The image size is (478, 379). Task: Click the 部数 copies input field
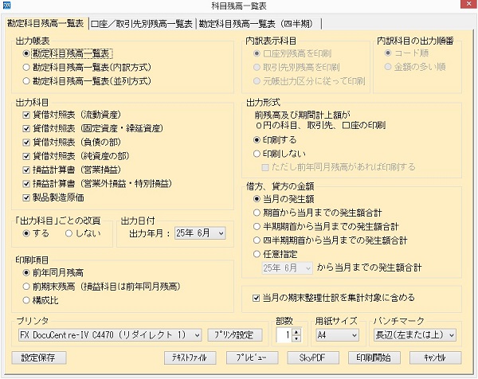click(x=284, y=335)
